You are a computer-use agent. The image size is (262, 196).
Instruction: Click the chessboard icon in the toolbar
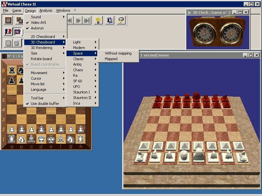[x=9, y=21]
